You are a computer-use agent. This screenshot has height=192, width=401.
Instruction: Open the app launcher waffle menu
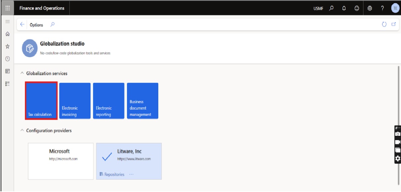click(7, 8)
